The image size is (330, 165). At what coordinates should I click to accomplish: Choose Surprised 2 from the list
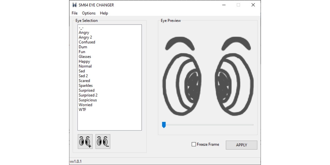110,95
